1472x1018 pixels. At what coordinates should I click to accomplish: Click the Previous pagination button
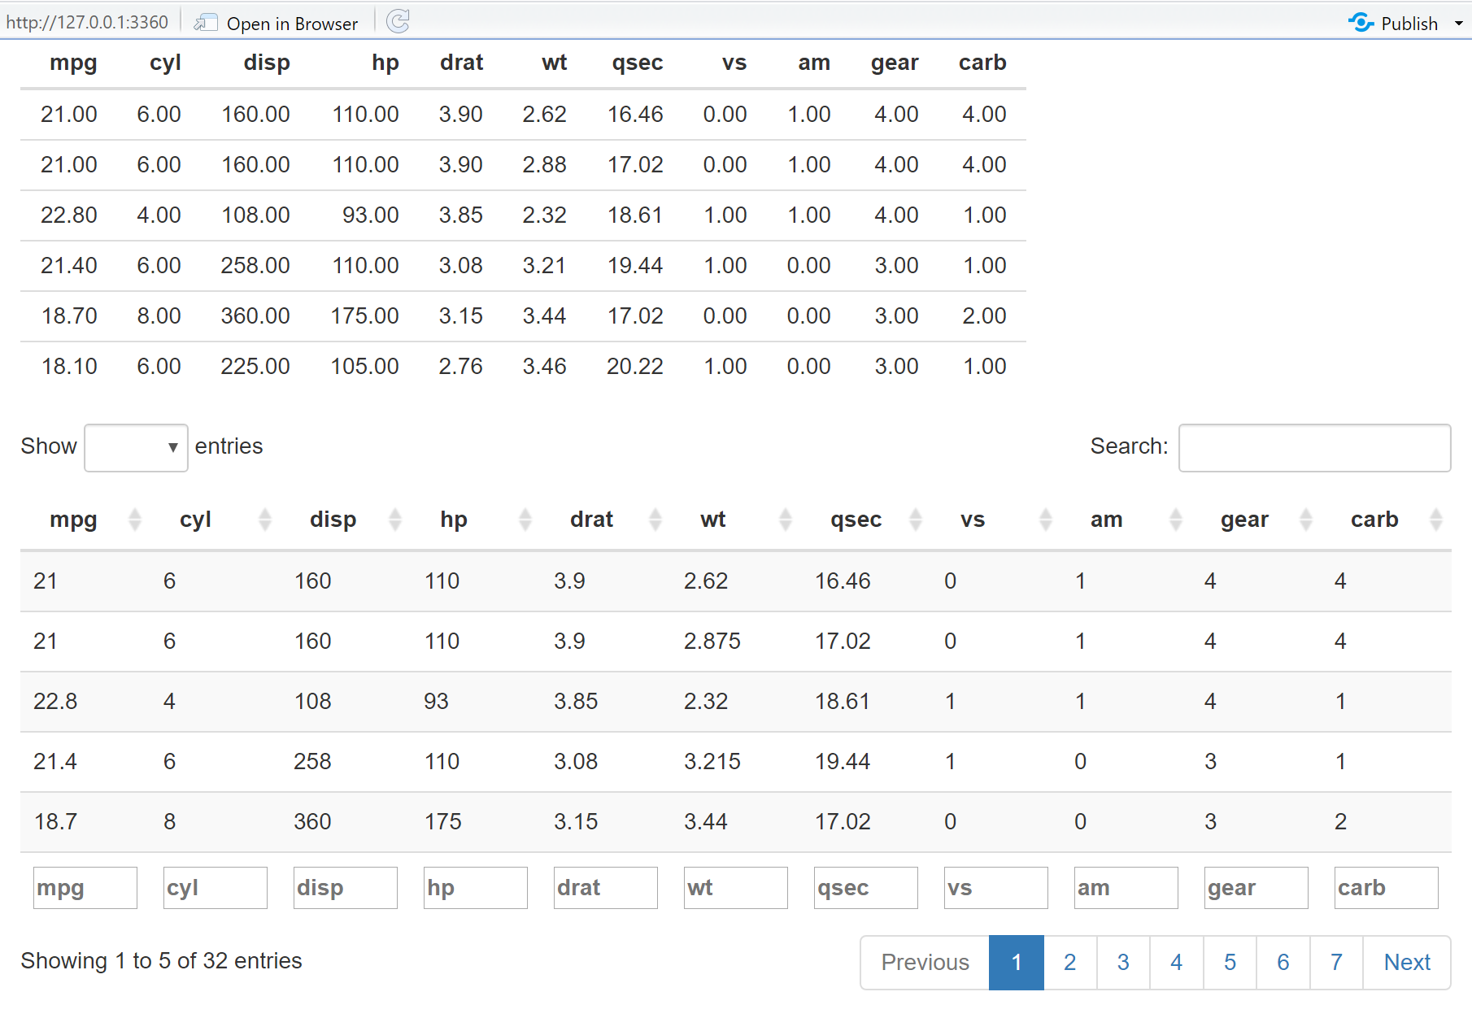point(925,963)
